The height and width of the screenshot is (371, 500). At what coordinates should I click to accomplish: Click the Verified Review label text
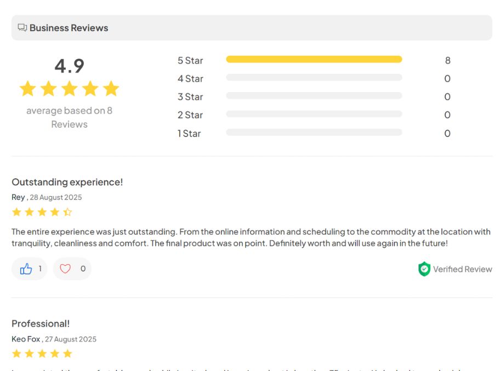click(462, 269)
